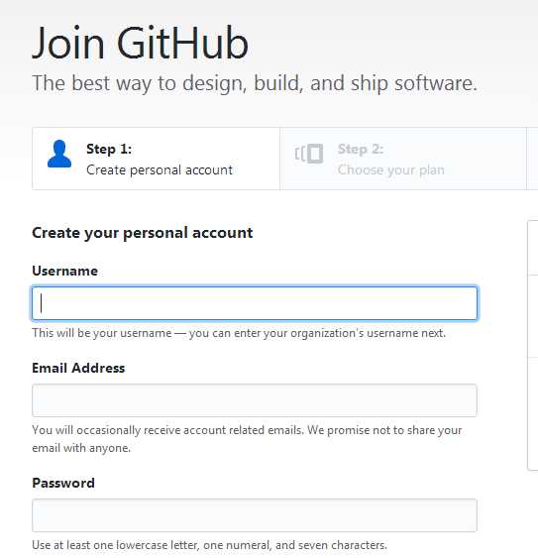Click the grayed plan icon in Step 2
Viewport: 538px width, 558px height.
309,154
